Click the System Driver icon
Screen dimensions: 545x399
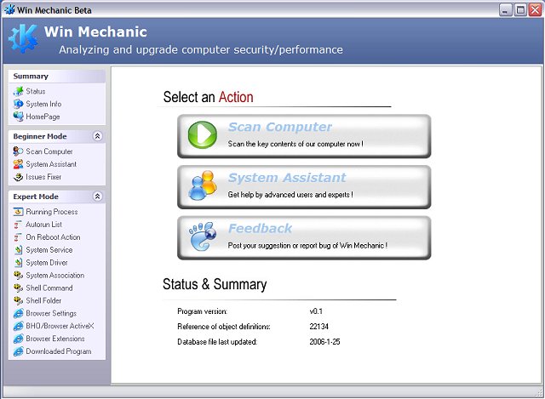pyautogui.click(x=18, y=263)
